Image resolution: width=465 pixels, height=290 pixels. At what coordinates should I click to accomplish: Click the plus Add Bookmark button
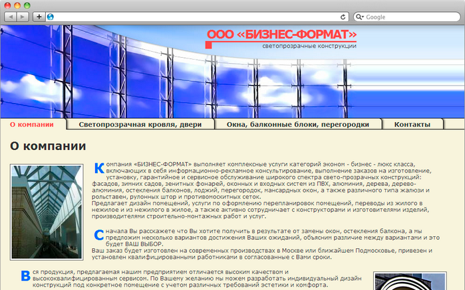39,17
